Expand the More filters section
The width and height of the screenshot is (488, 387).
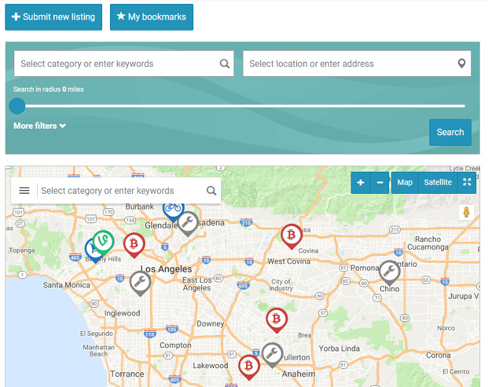(40, 126)
